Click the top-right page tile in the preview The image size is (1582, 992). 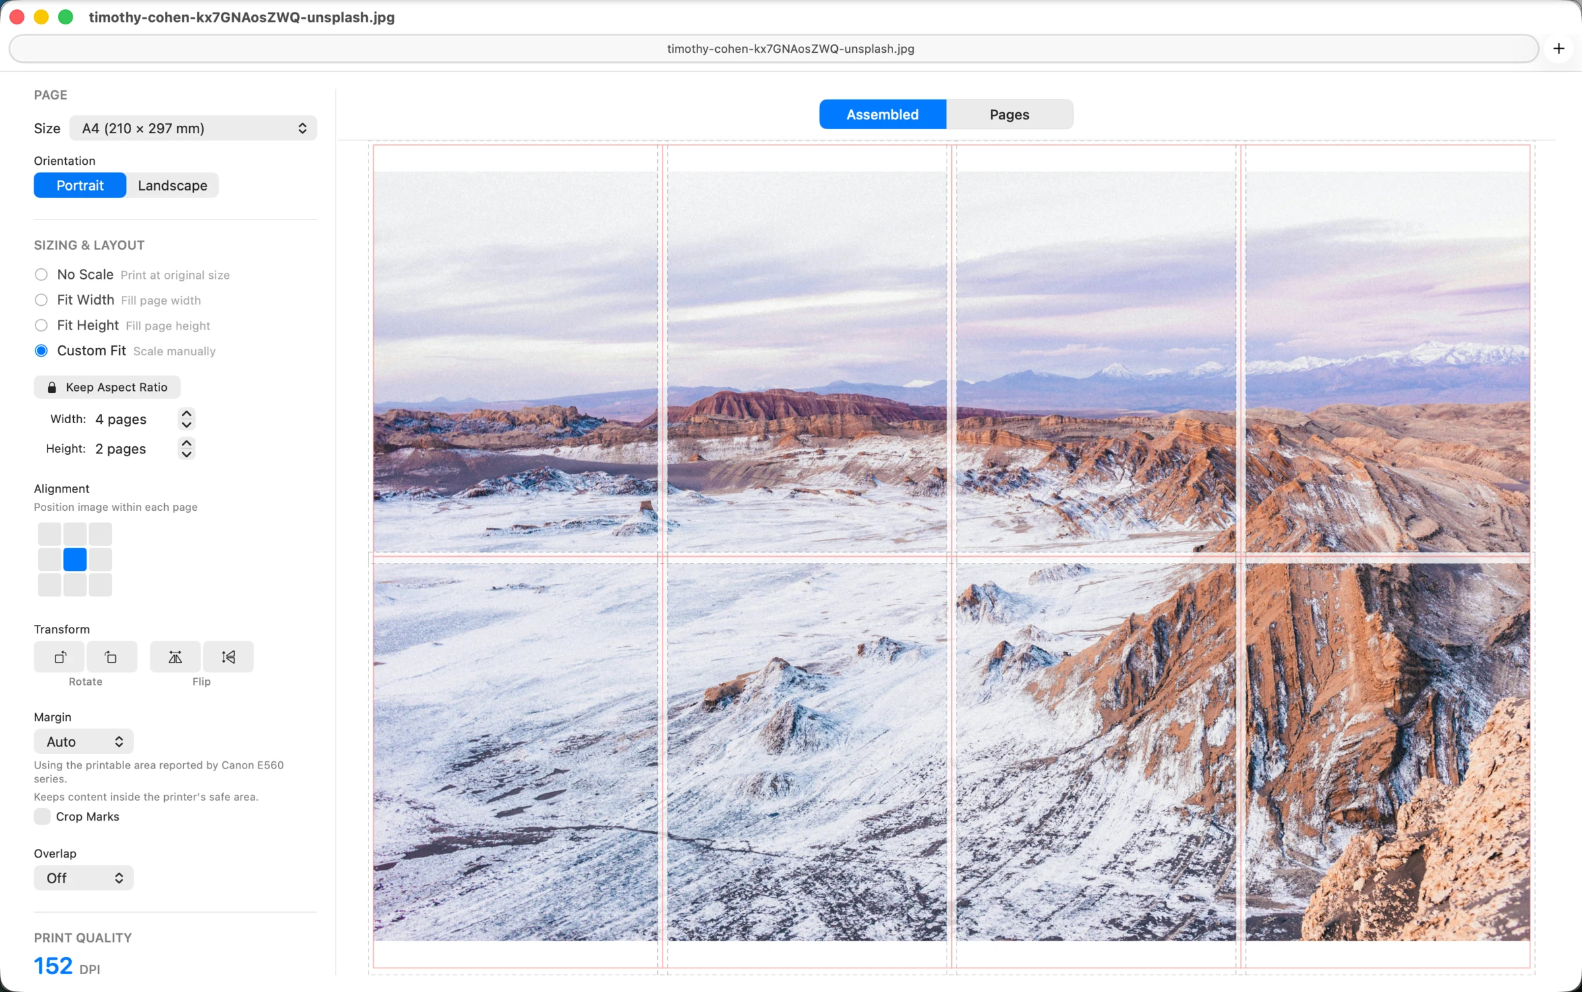[x=1387, y=349]
